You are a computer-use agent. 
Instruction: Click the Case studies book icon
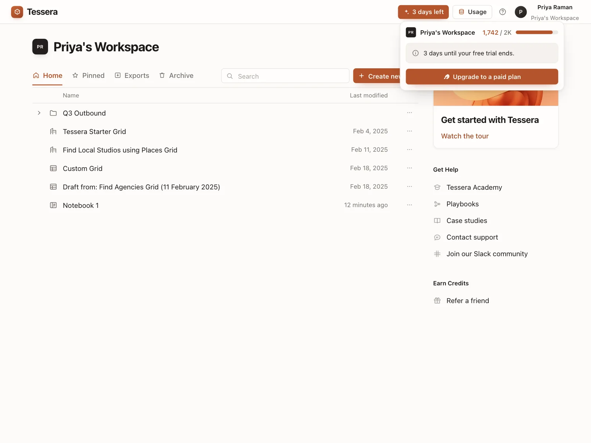point(437,221)
